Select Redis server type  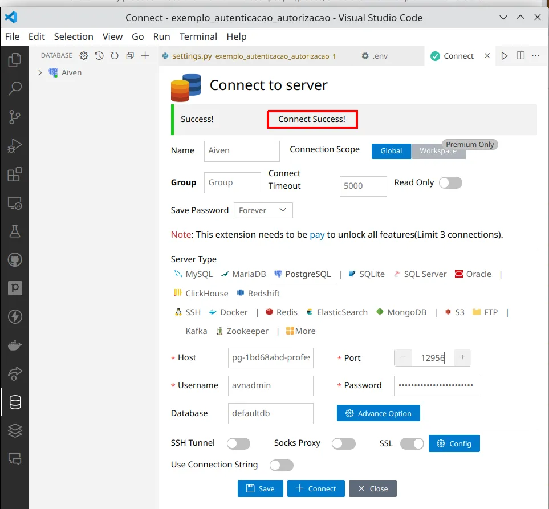282,312
